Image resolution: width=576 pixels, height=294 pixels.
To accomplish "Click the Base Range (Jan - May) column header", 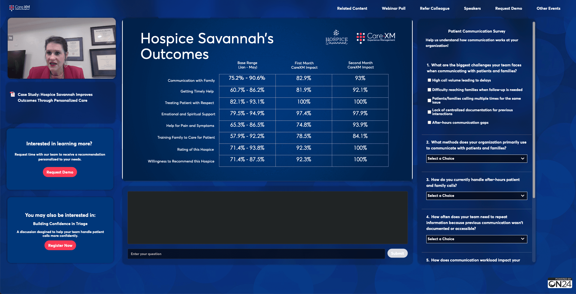I will pyautogui.click(x=247, y=65).
